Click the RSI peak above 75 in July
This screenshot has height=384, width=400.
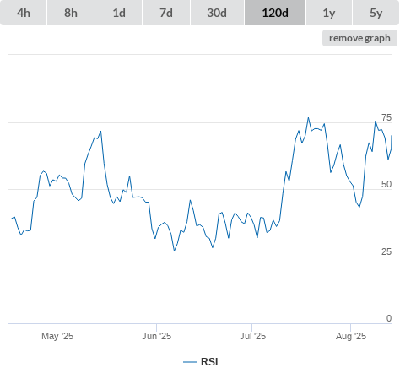(308, 118)
